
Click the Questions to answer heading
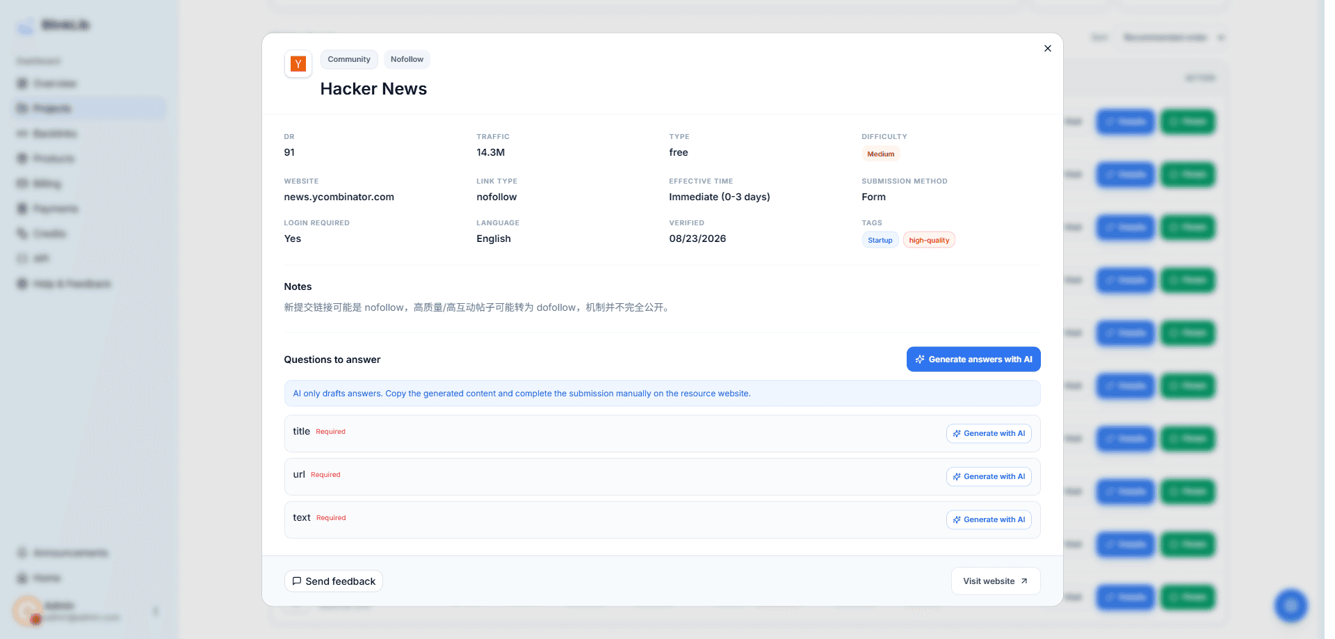tap(332, 360)
